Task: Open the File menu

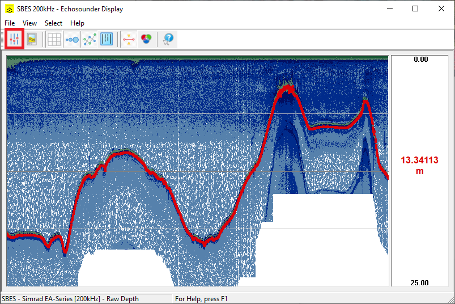Action: tap(10, 23)
